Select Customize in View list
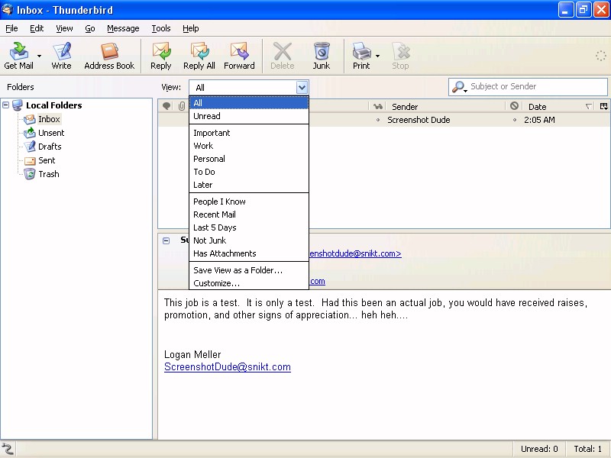This screenshot has width=611, height=458. click(x=249, y=283)
